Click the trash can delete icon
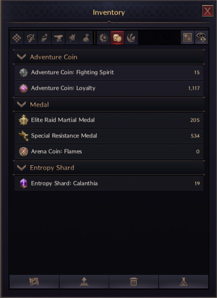This screenshot has height=298, width=217. coord(134,282)
